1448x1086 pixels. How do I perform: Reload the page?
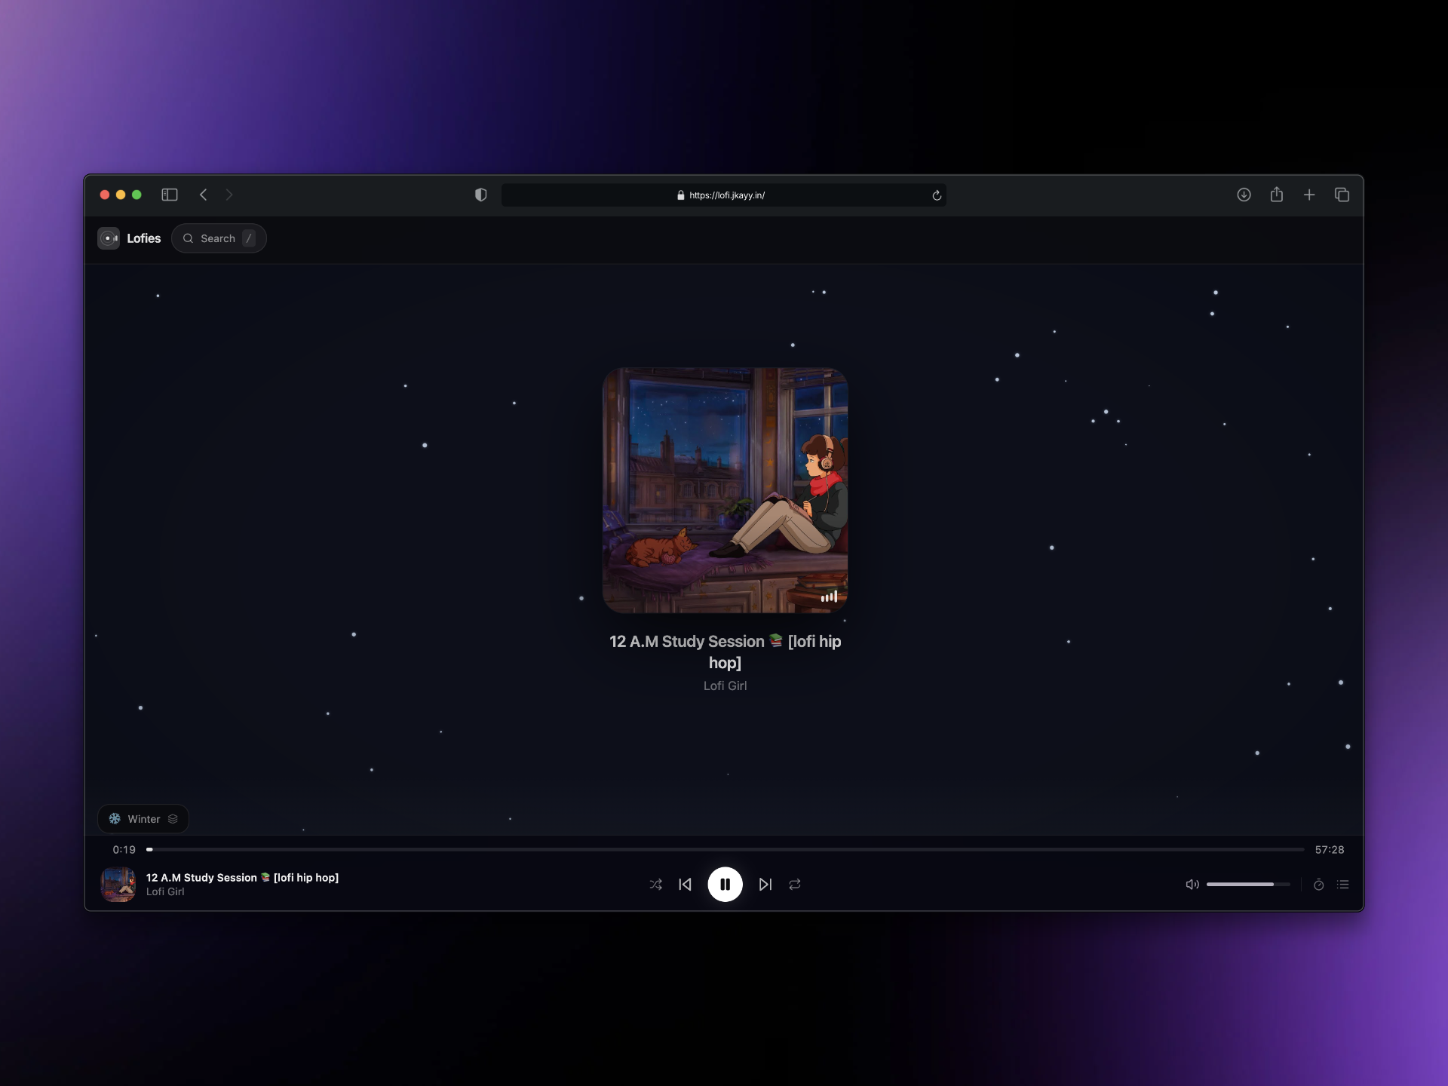[x=937, y=195]
